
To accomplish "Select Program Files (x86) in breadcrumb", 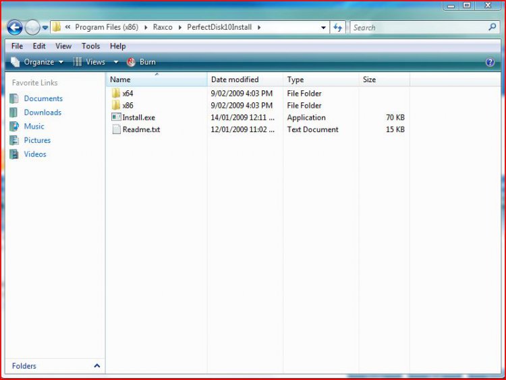I will pos(107,27).
